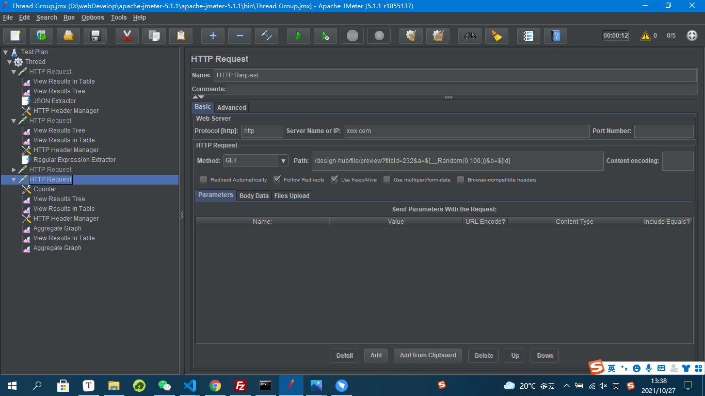Open the Templates dialog
The width and height of the screenshot is (705, 396).
[41, 36]
